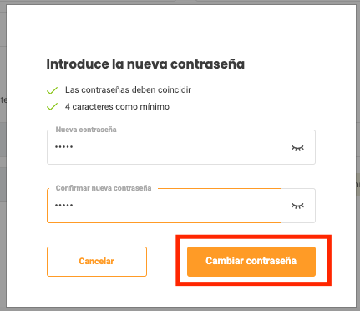Click dimmed background strip above the dialog
The width and height of the screenshot is (360, 311).
click(180, 2)
